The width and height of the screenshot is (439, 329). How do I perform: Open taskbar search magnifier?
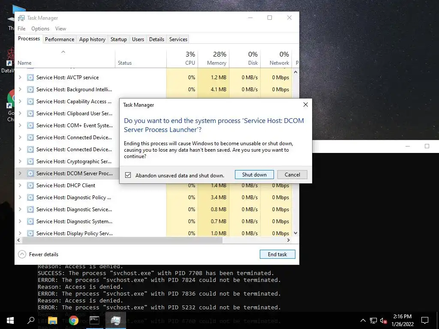coord(31,320)
